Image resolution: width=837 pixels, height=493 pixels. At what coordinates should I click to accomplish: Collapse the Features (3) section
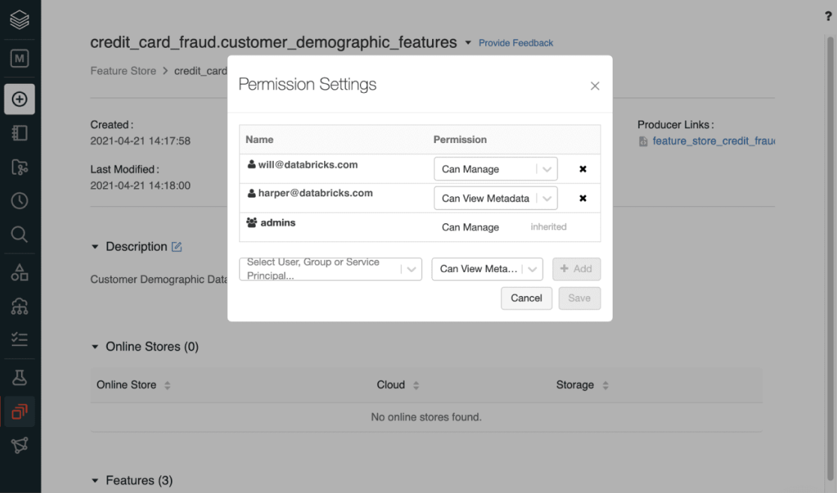tap(95, 480)
